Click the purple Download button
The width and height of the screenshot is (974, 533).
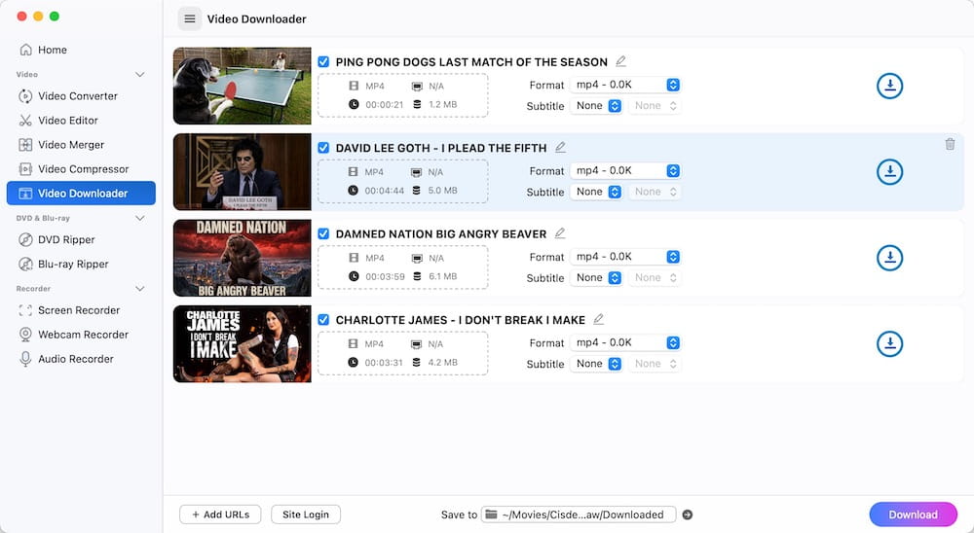click(x=913, y=515)
